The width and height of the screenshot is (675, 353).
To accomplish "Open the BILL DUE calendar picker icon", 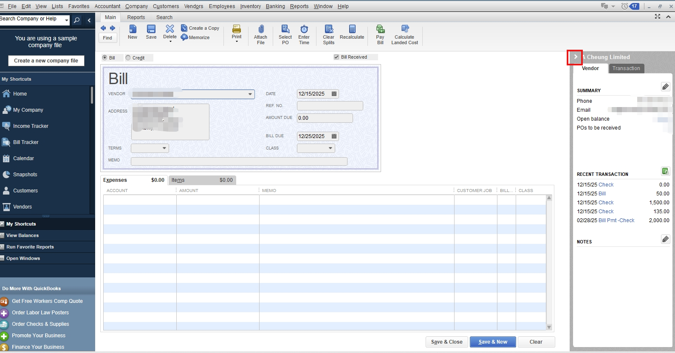I will click(x=334, y=136).
